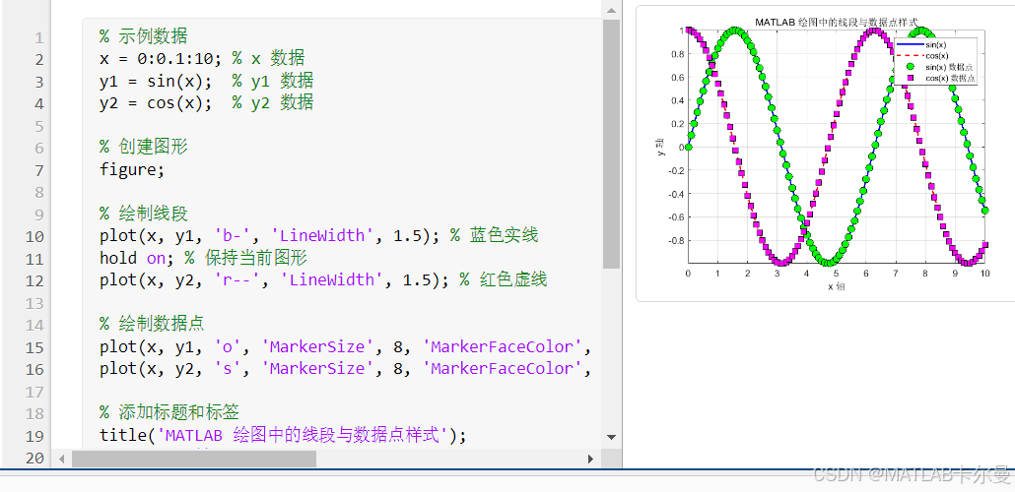Image resolution: width=1015 pixels, height=492 pixels.
Task: Click the comment '% 示例数据'
Action: [x=144, y=36]
